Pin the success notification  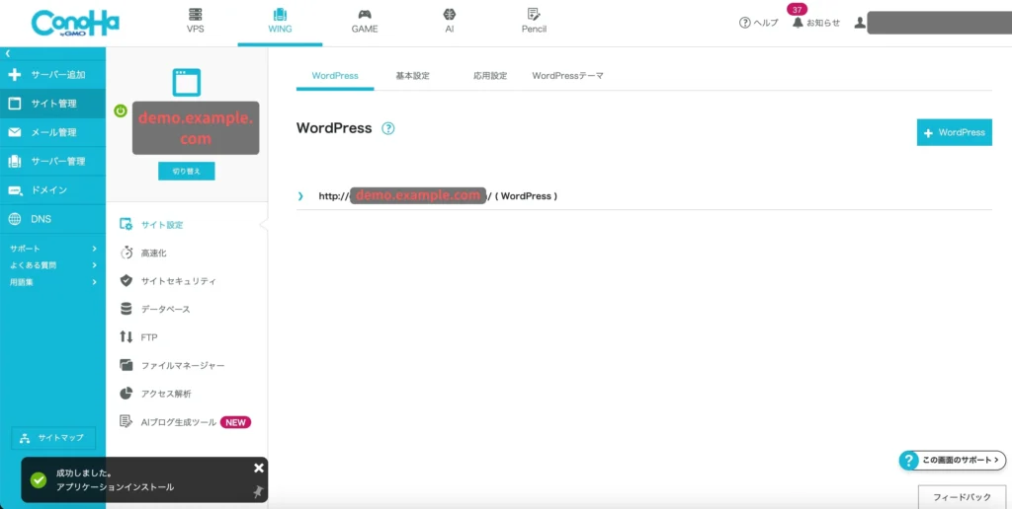pyautogui.click(x=258, y=491)
